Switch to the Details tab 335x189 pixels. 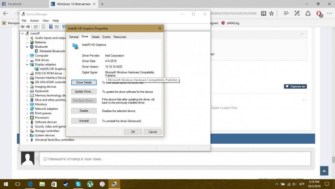pos(95,37)
